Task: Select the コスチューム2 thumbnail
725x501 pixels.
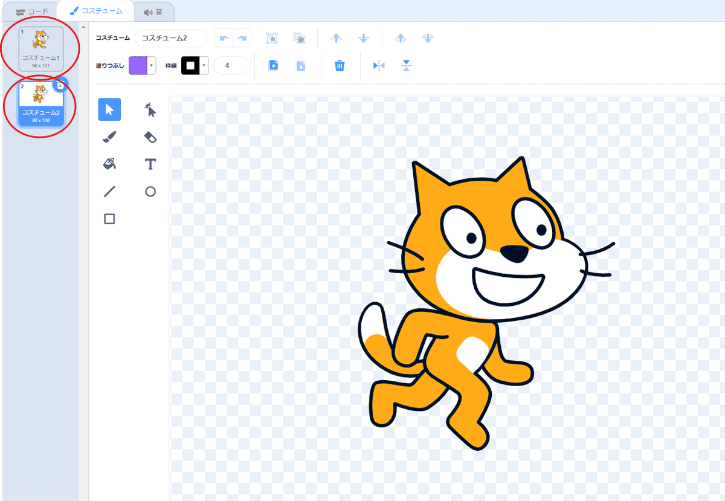Action: point(40,104)
